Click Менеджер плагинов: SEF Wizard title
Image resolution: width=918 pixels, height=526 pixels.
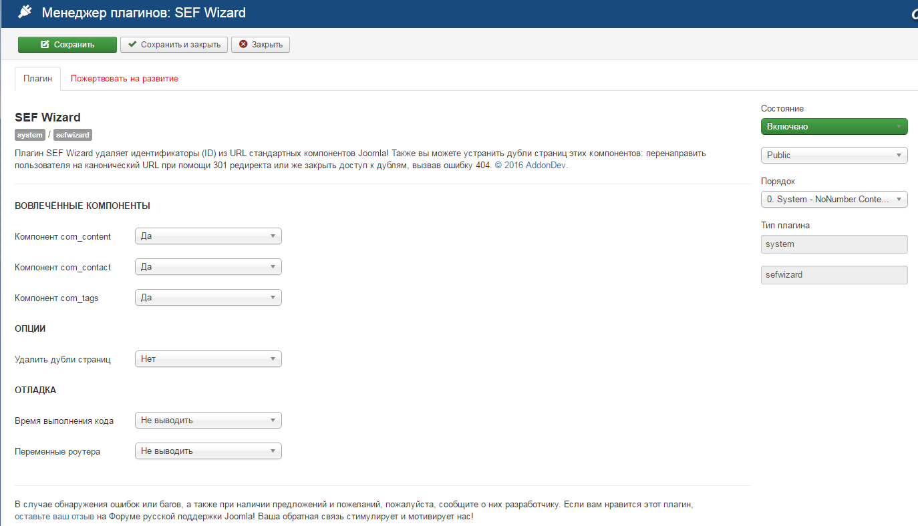(x=144, y=13)
